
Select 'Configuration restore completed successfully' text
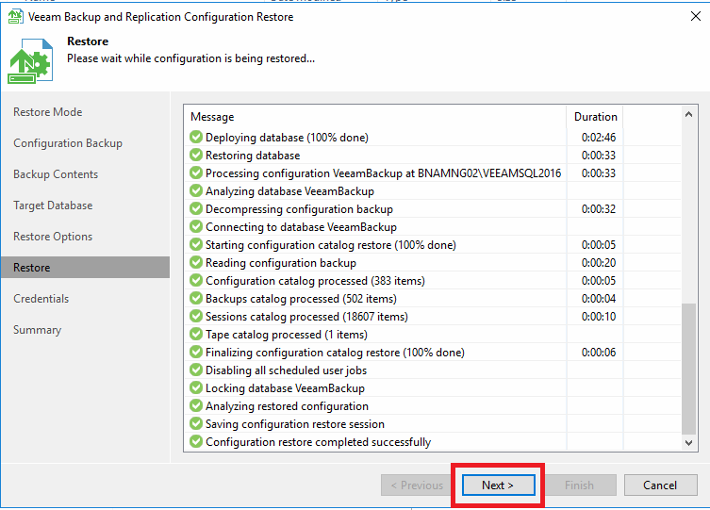[319, 442]
